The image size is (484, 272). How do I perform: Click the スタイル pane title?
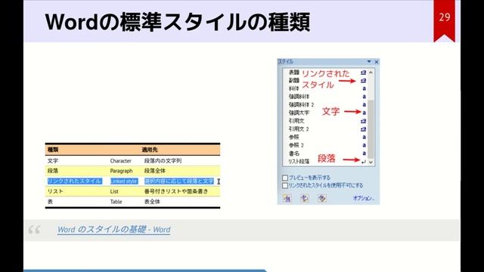(x=286, y=62)
